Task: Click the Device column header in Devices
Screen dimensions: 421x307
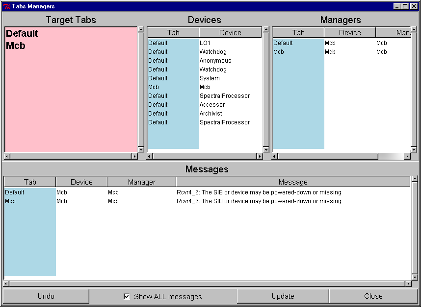Action: click(230, 33)
